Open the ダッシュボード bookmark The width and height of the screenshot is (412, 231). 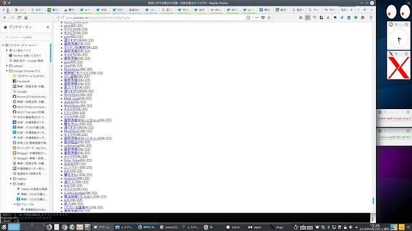30,148
